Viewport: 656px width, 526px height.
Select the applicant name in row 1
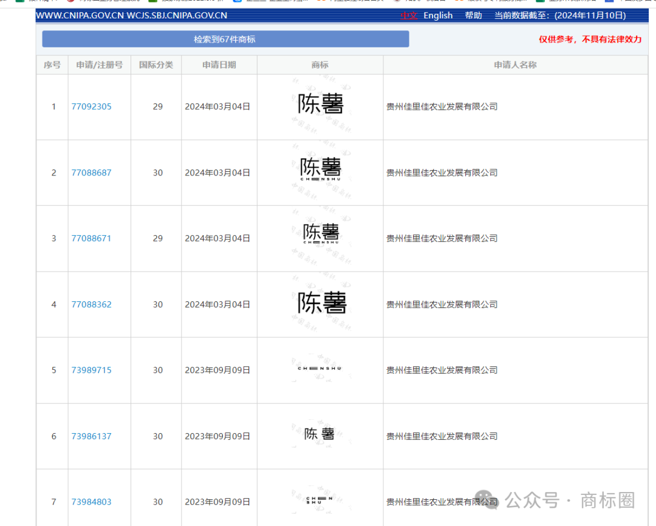pyautogui.click(x=442, y=107)
